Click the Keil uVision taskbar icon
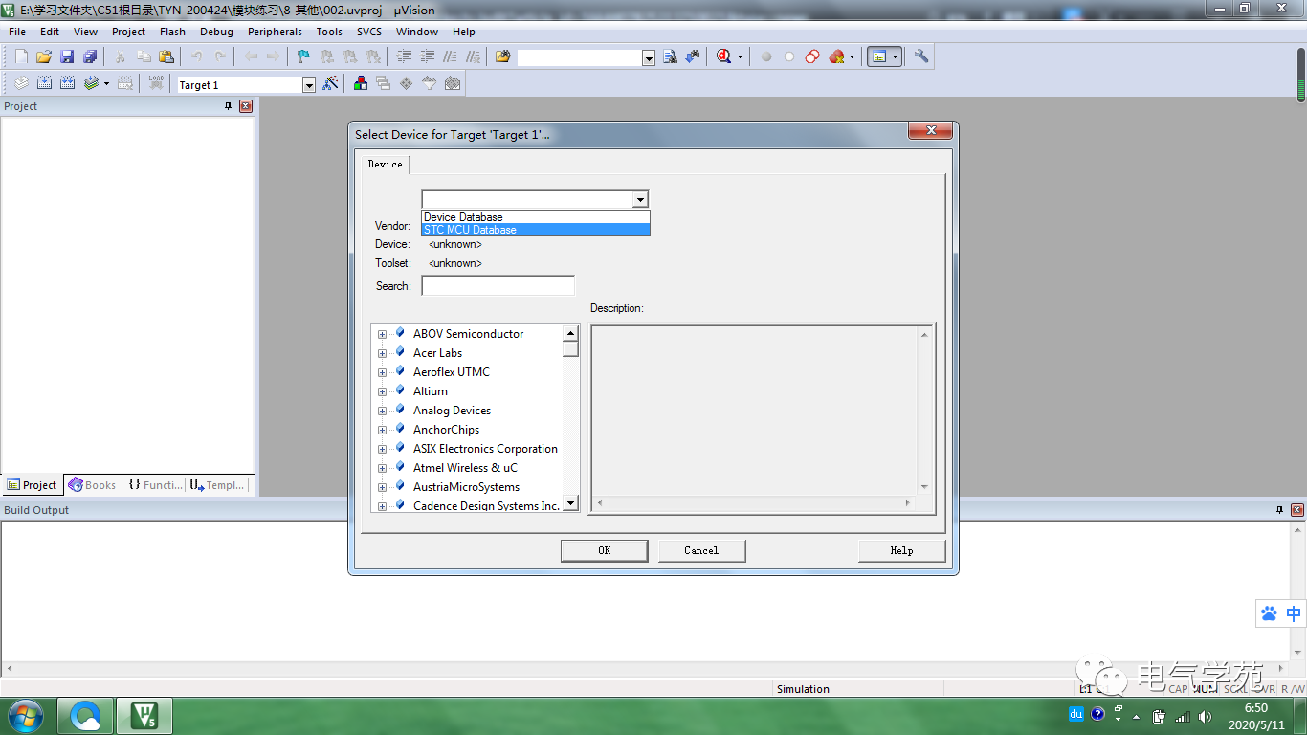This screenshot has height=735, width=1307. click(x=144, y=716)
